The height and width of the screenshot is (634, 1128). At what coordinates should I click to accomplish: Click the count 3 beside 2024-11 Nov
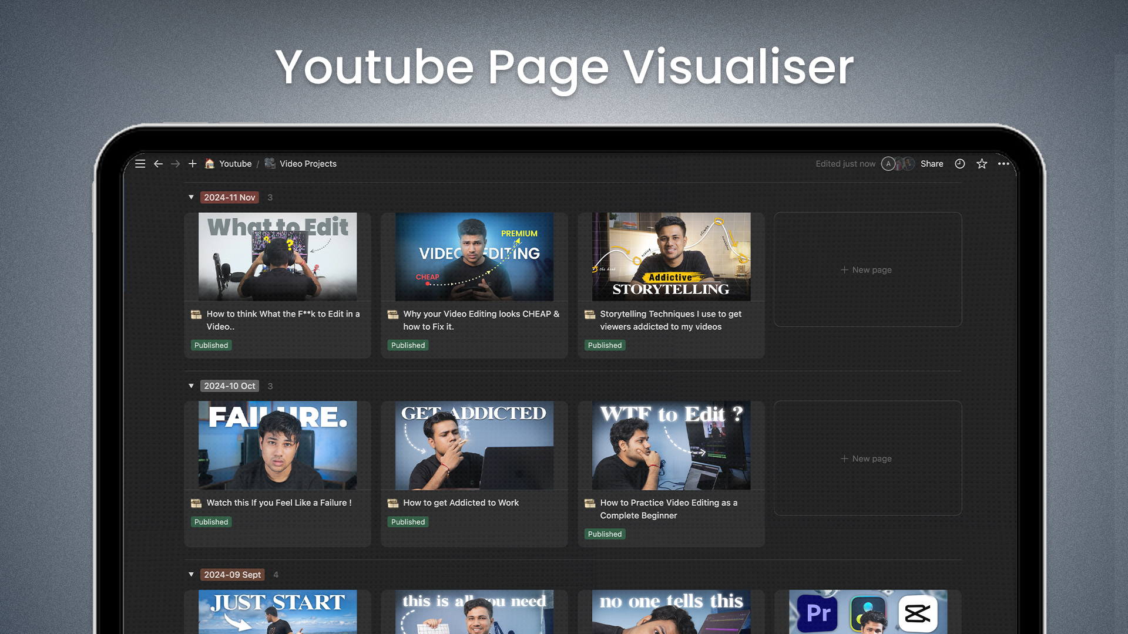(270, 197)
